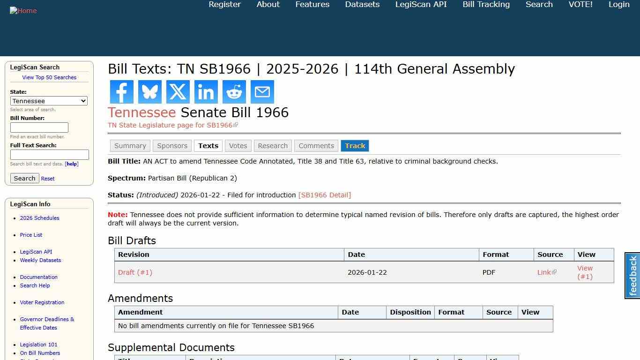The image size is (640, 360).
Task: Share this bill on X
Action: [x=178, y=91]
